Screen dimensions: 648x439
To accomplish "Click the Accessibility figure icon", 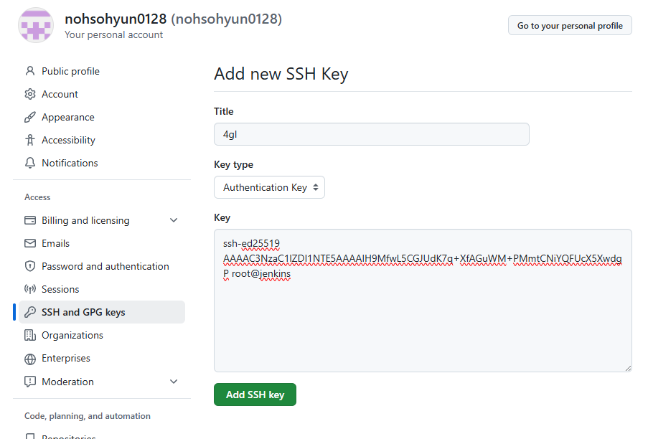I will pyautogui.click(x=30, y=140).
